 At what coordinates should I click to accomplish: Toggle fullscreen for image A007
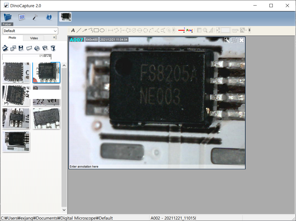click(234, 40)
